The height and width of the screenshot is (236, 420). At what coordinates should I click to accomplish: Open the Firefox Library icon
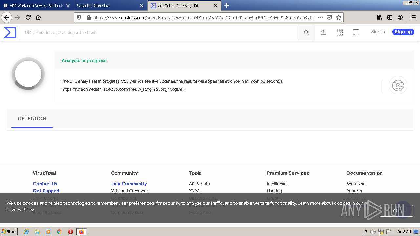point(379,17)
